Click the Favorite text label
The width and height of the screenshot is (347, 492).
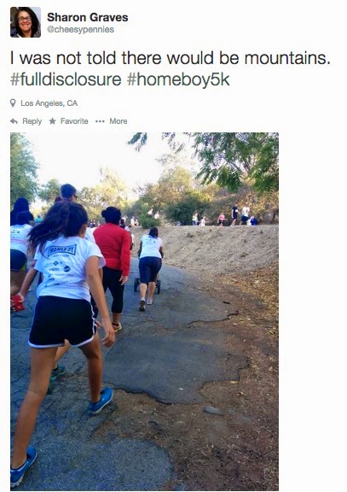coord(74,121)
